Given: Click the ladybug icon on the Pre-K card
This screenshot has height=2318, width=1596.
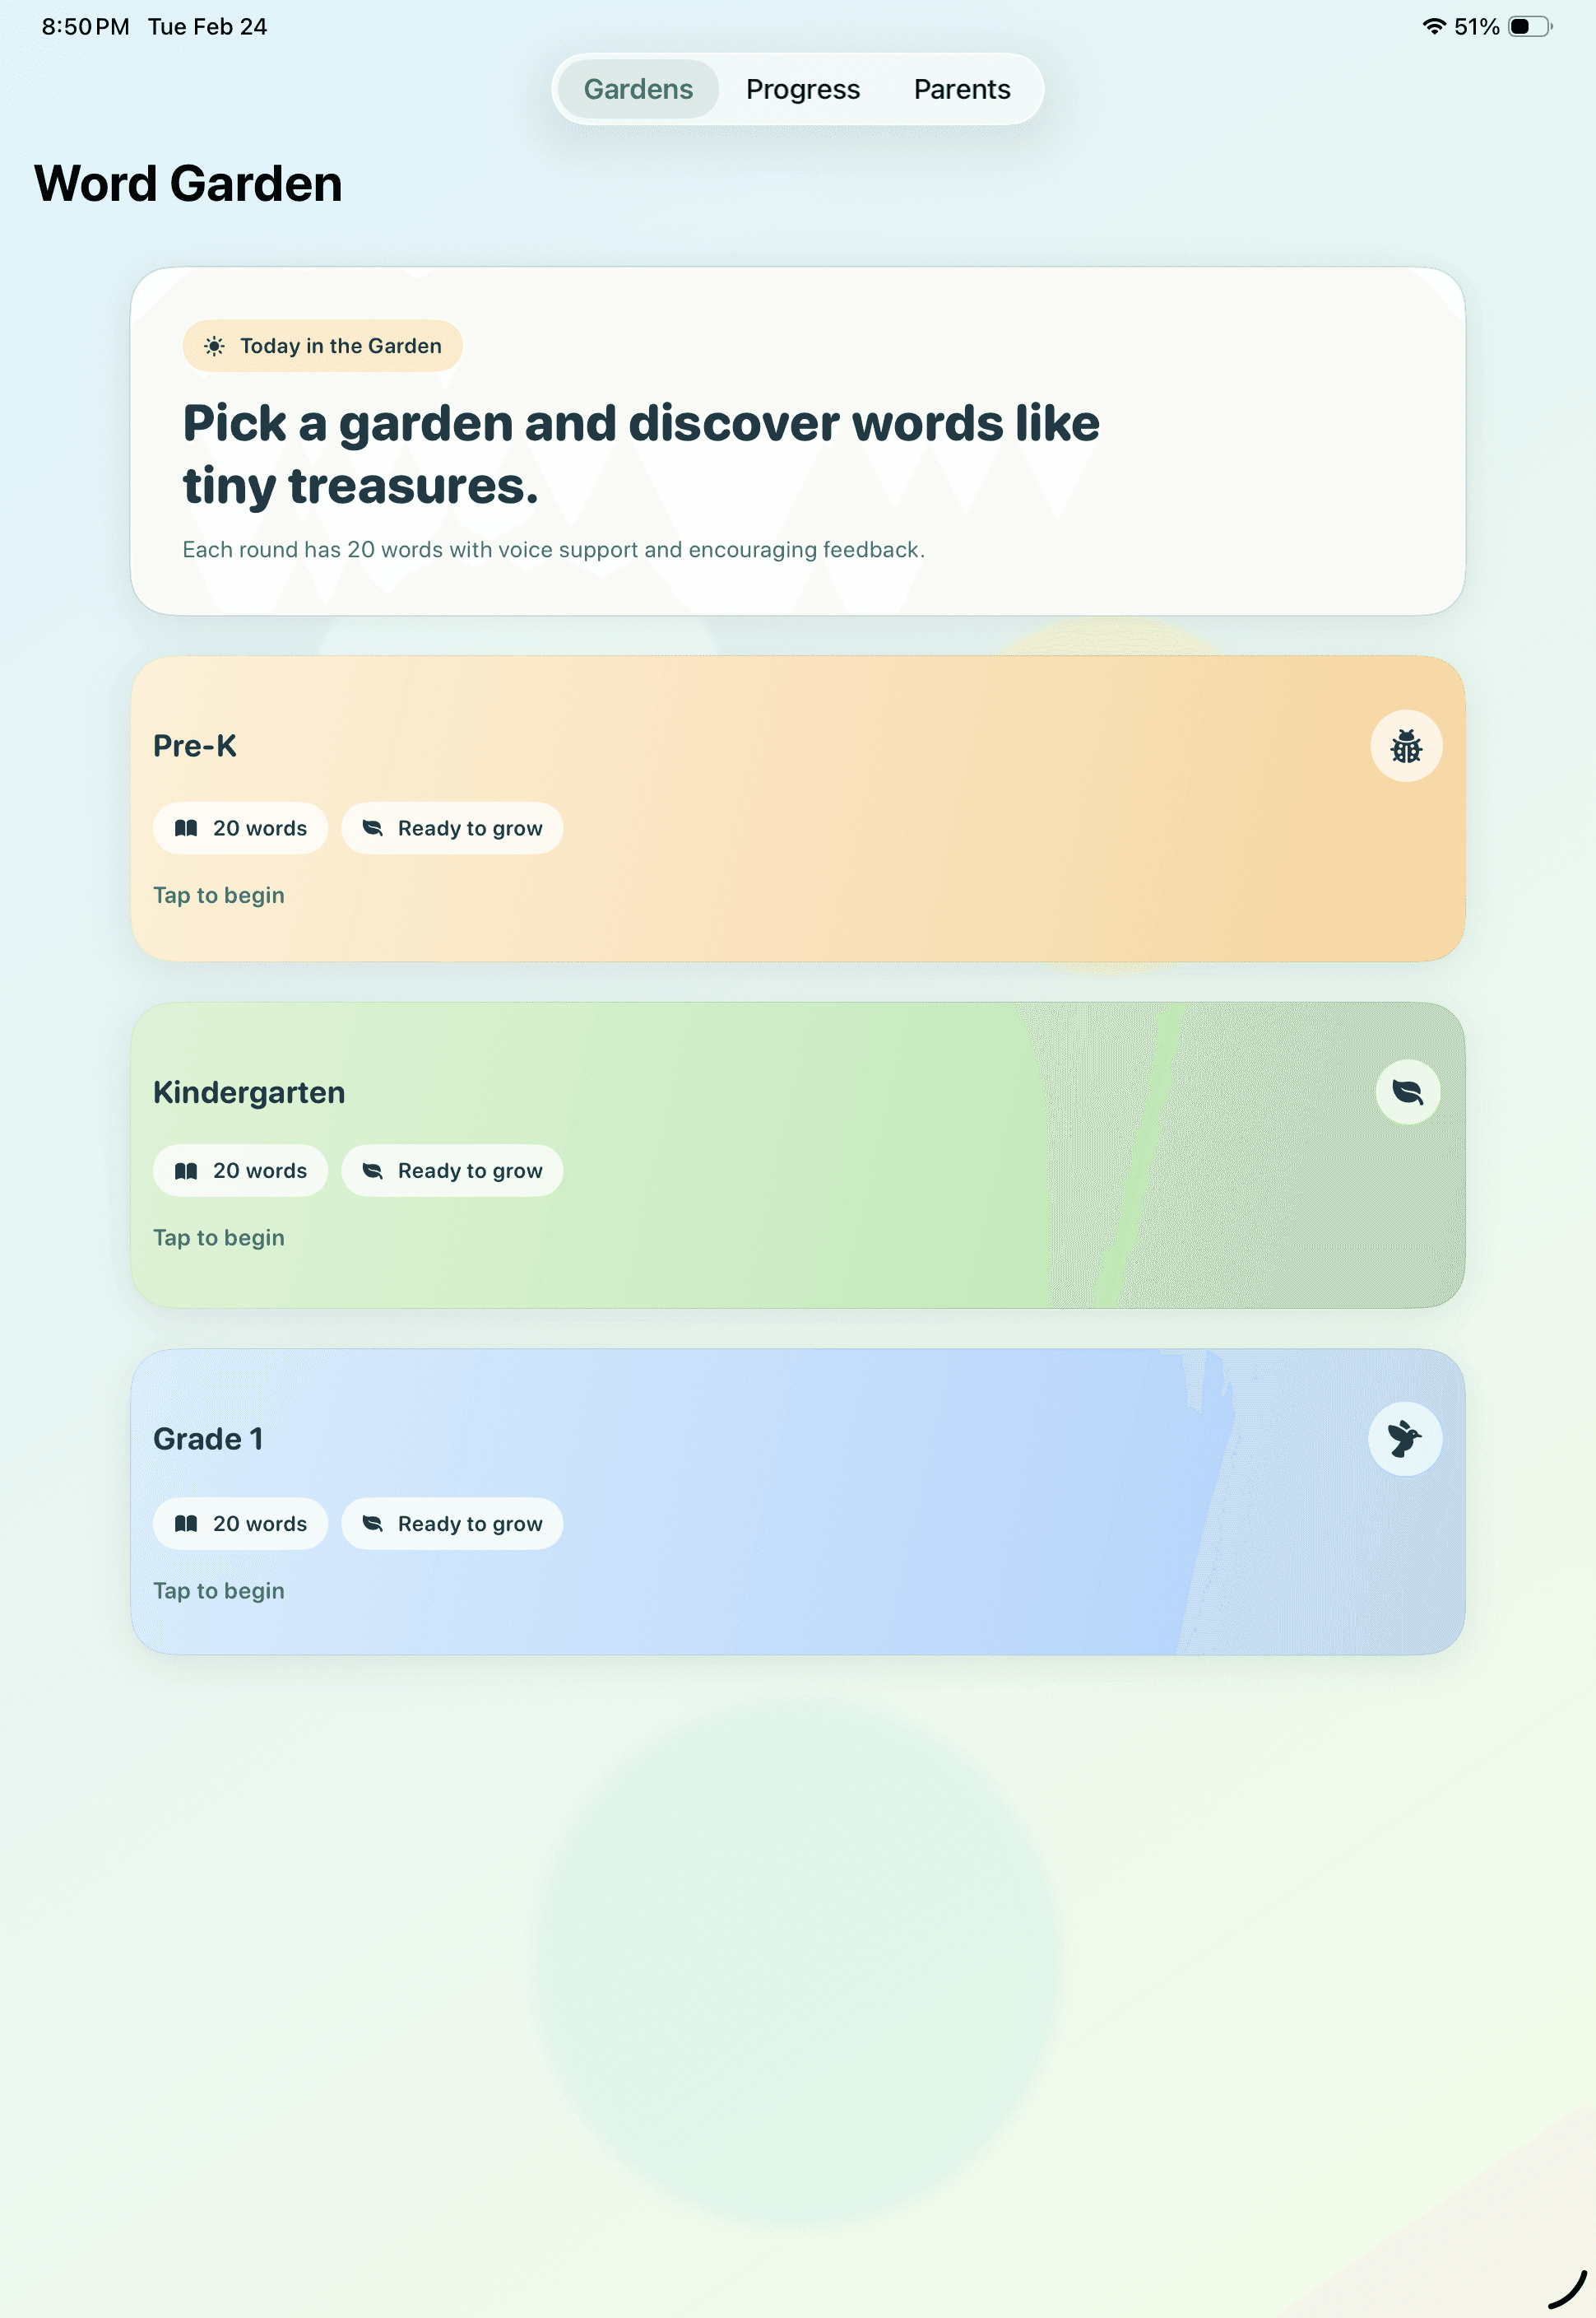Looking at the screenshot, I should point(1406,747).
